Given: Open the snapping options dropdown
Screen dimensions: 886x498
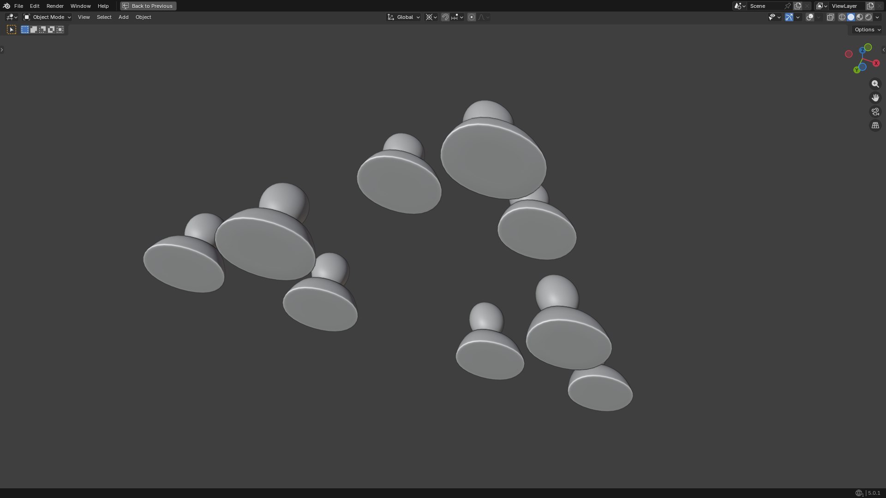Looking at the screenshot, I should coord(457,17).
